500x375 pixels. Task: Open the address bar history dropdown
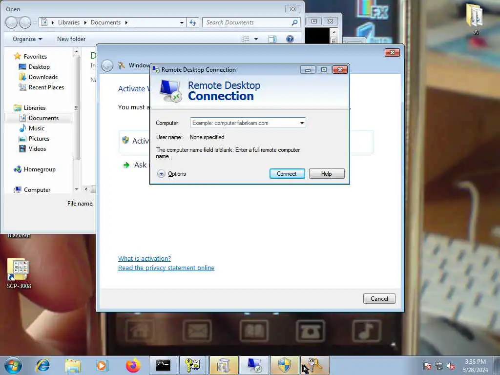182,22
